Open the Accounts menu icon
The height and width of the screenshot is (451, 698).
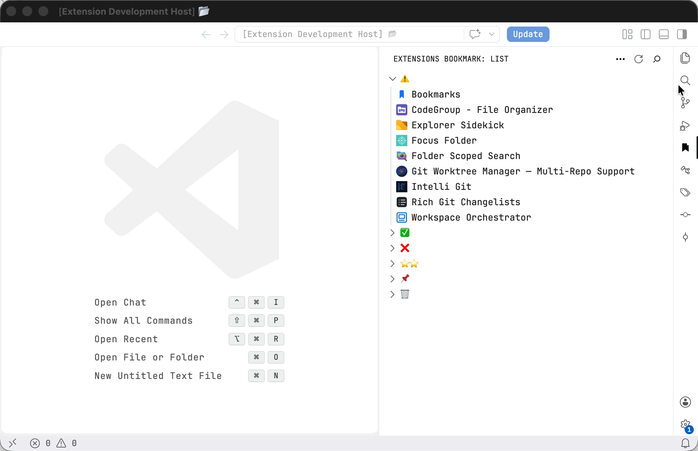click(x=685, y=402)
